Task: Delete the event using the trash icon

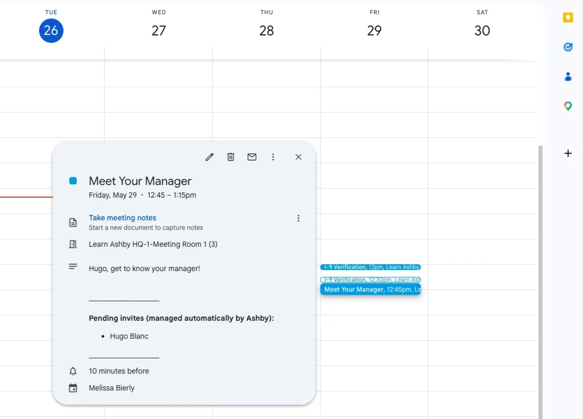Action: 230,157
